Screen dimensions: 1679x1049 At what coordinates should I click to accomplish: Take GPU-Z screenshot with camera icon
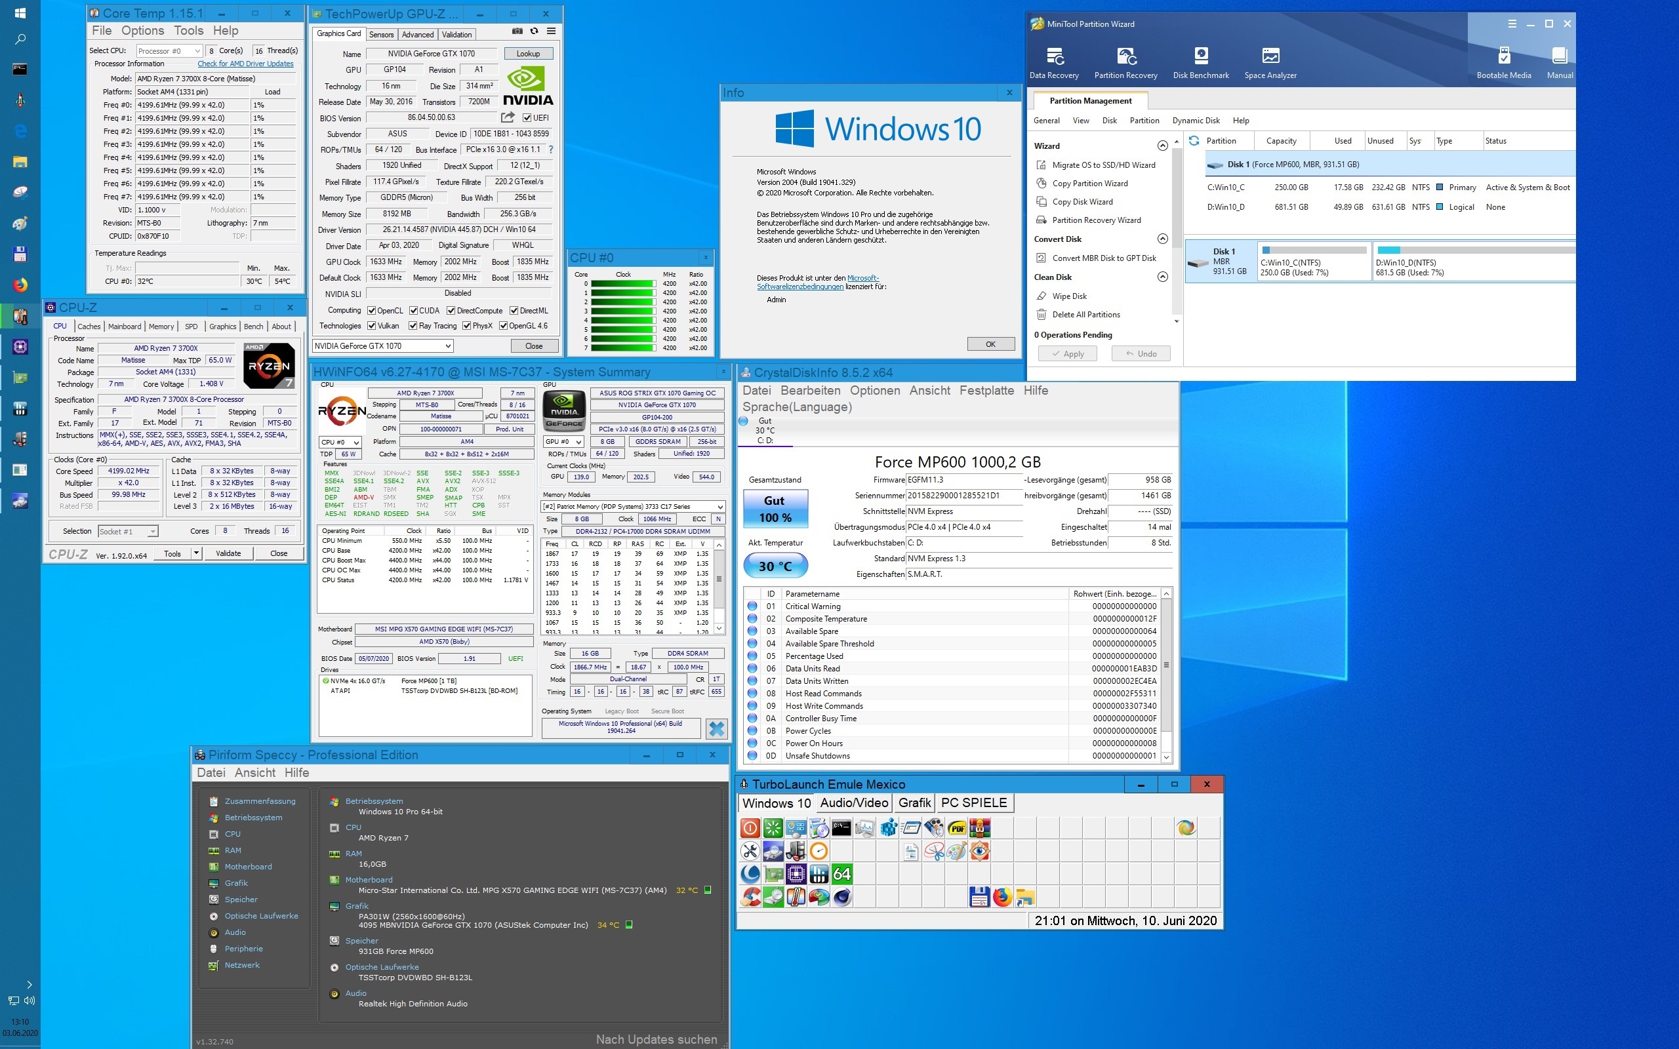pos(517,31)
